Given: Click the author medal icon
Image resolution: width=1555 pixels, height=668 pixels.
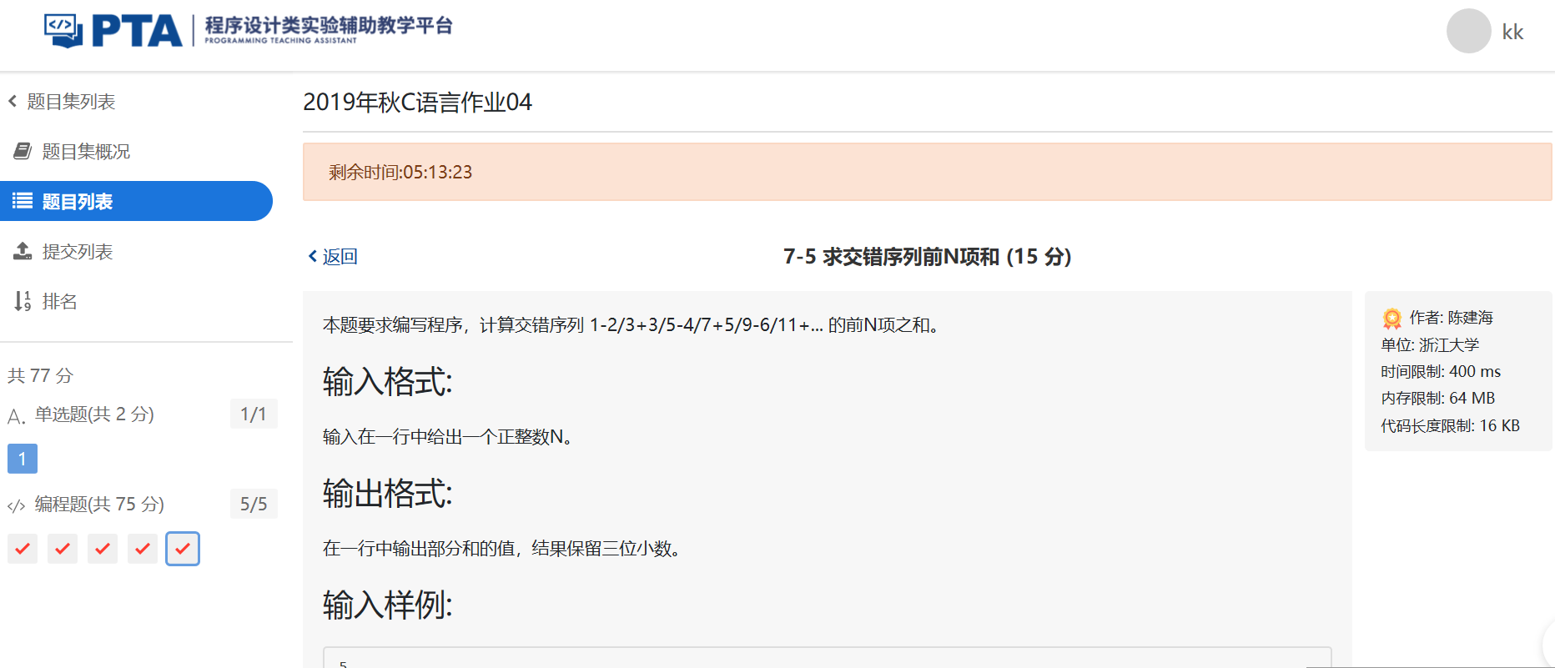Looking at the screenshot, I should point(1391,319).
